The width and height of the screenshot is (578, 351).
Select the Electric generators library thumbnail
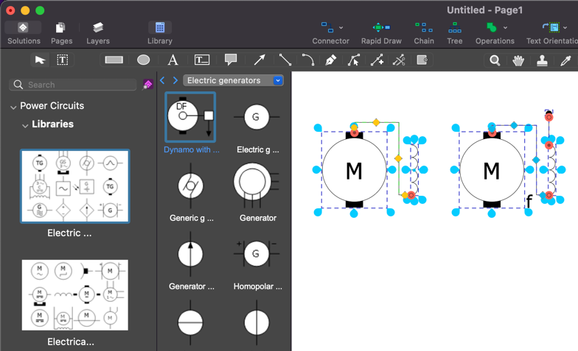(x=75, y=186)
